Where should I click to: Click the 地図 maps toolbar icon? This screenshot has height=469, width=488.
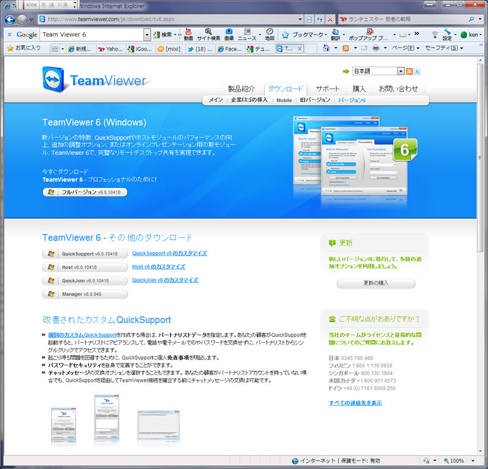[x=270, y=34]
